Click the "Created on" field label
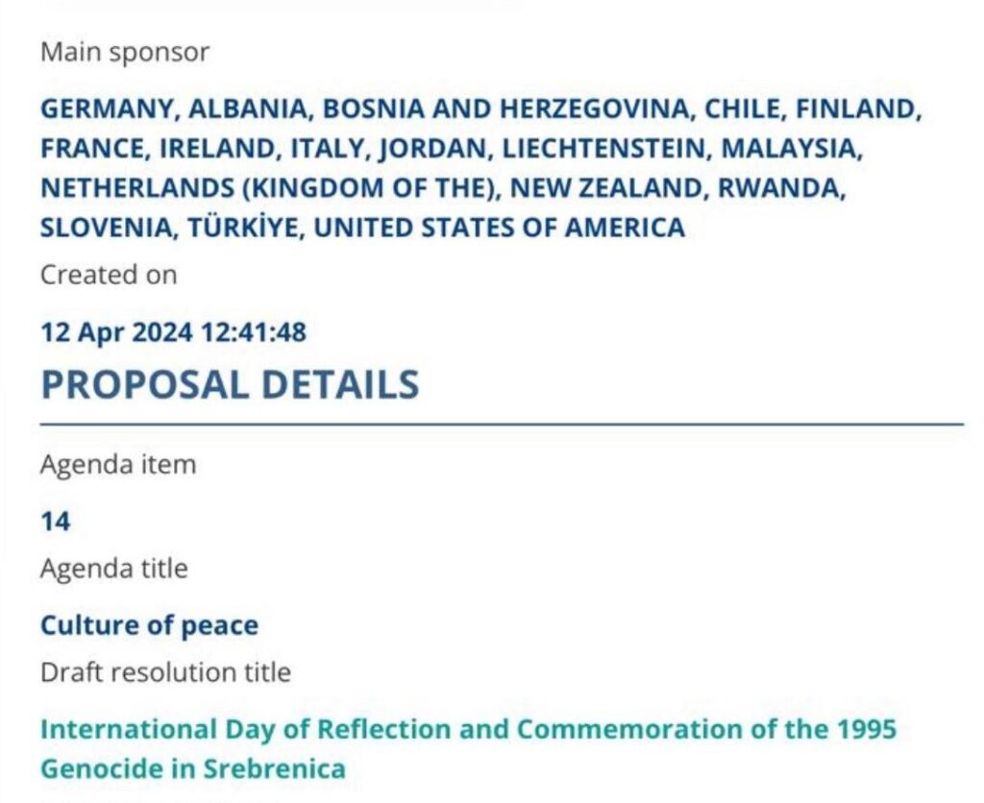 click(x=108, y=275)
